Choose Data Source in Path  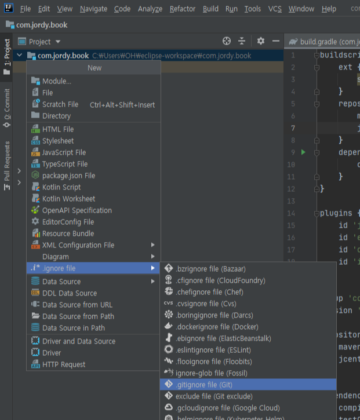[x=93, y=328]
